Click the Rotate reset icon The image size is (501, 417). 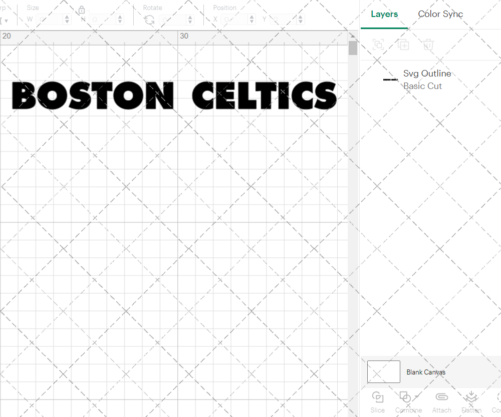(x=149, y=19)
